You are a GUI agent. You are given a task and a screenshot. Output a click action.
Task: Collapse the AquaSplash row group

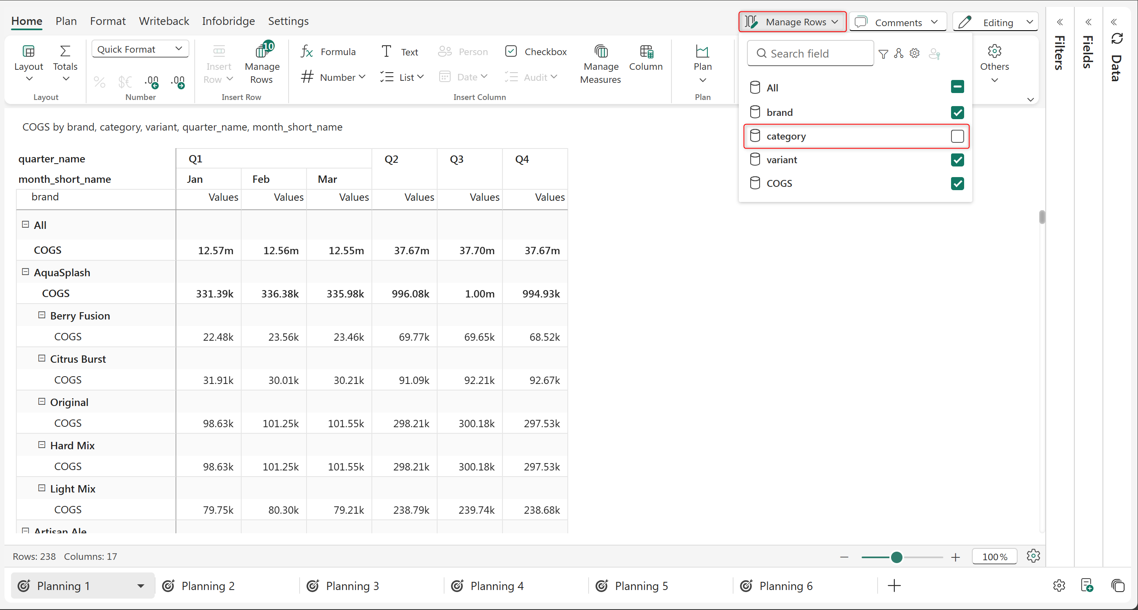[26, 272]
